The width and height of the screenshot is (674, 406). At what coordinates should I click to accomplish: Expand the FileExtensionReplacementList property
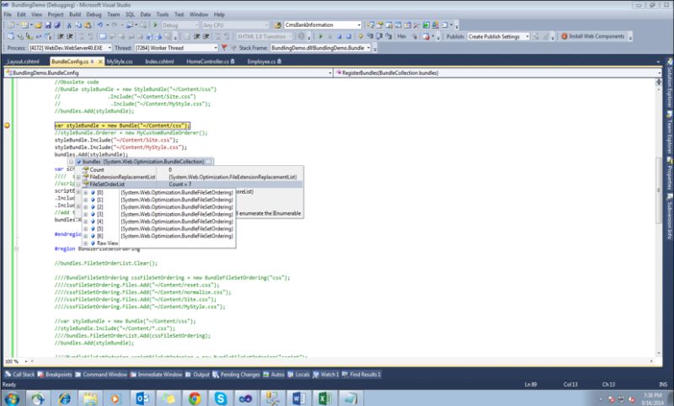(78, 177)
